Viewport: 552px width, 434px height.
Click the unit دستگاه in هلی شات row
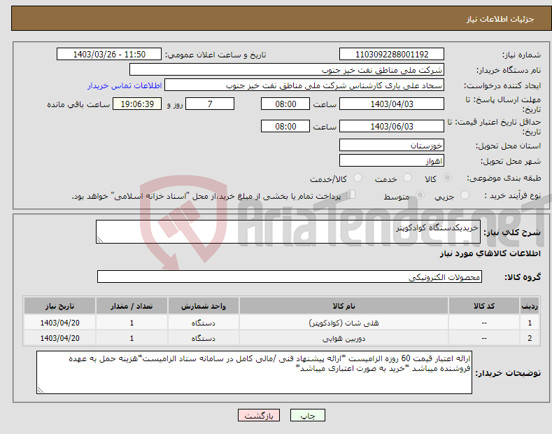pos(204,323)
